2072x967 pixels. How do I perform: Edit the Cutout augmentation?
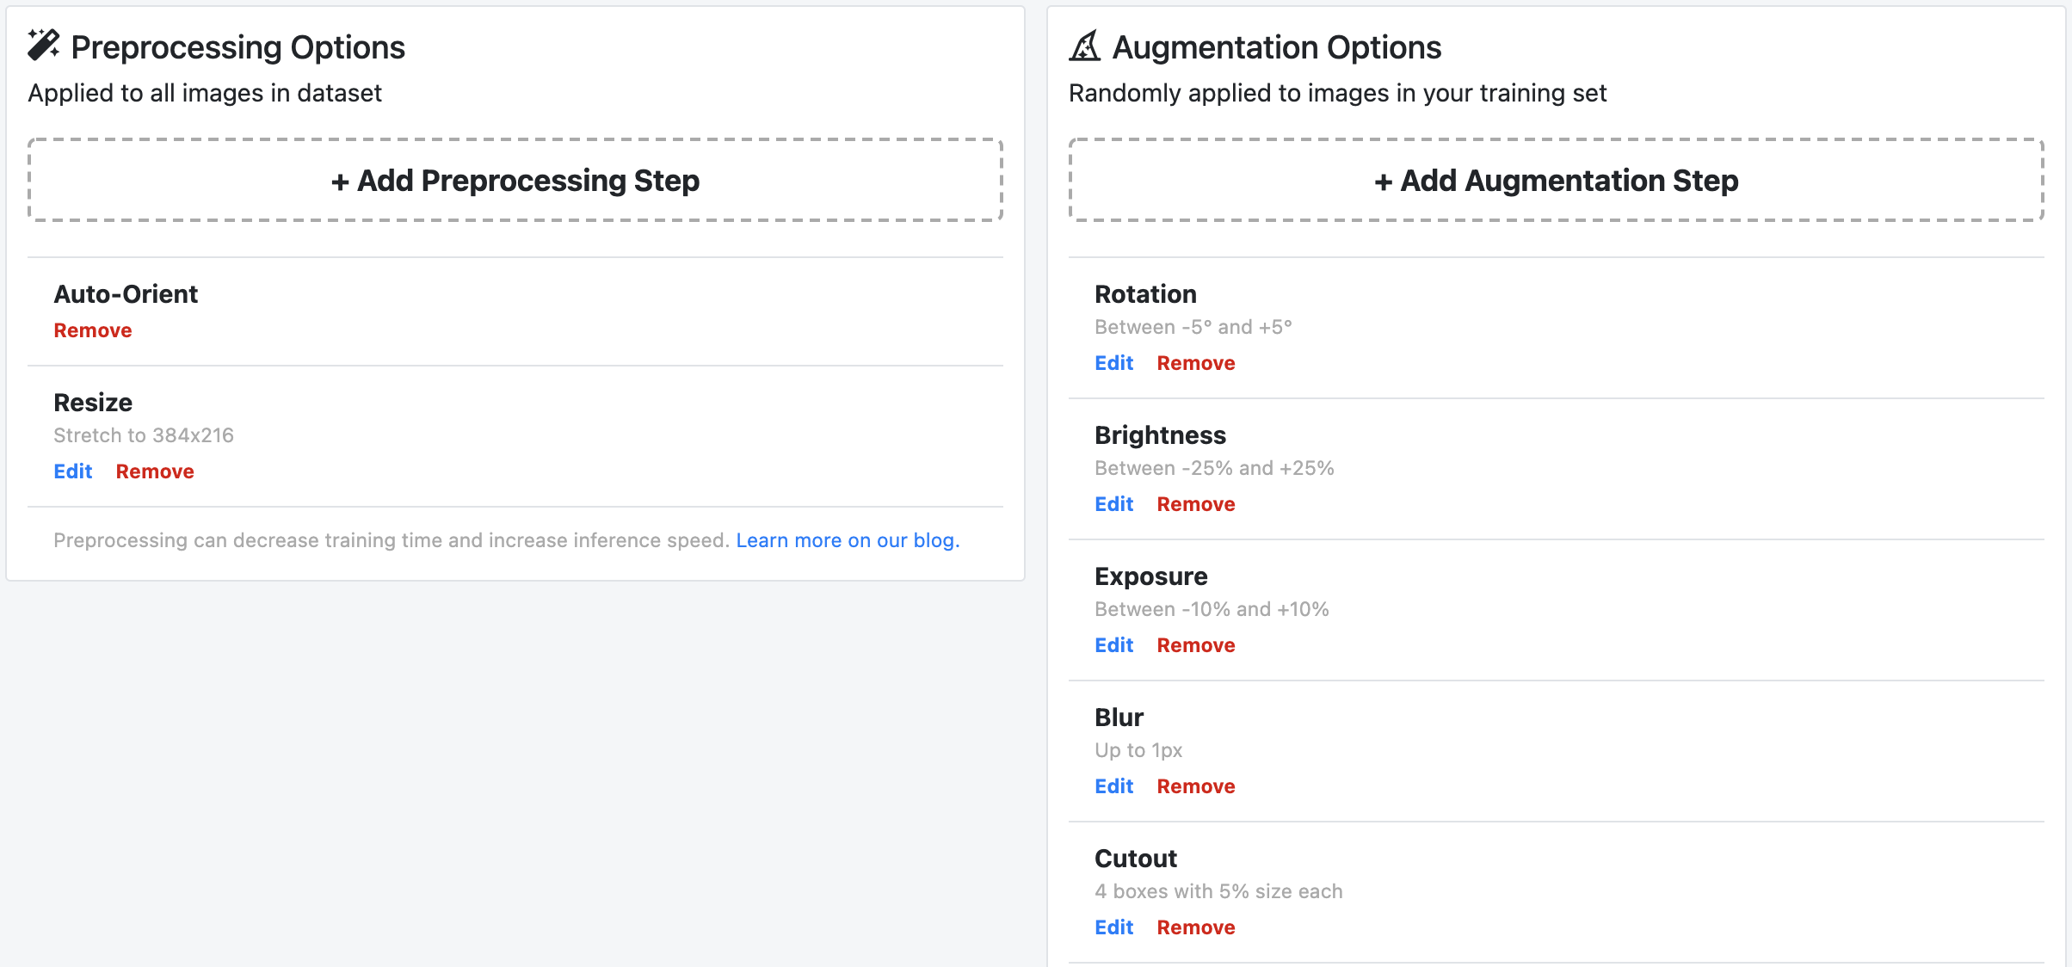(x=1113, y=927)
